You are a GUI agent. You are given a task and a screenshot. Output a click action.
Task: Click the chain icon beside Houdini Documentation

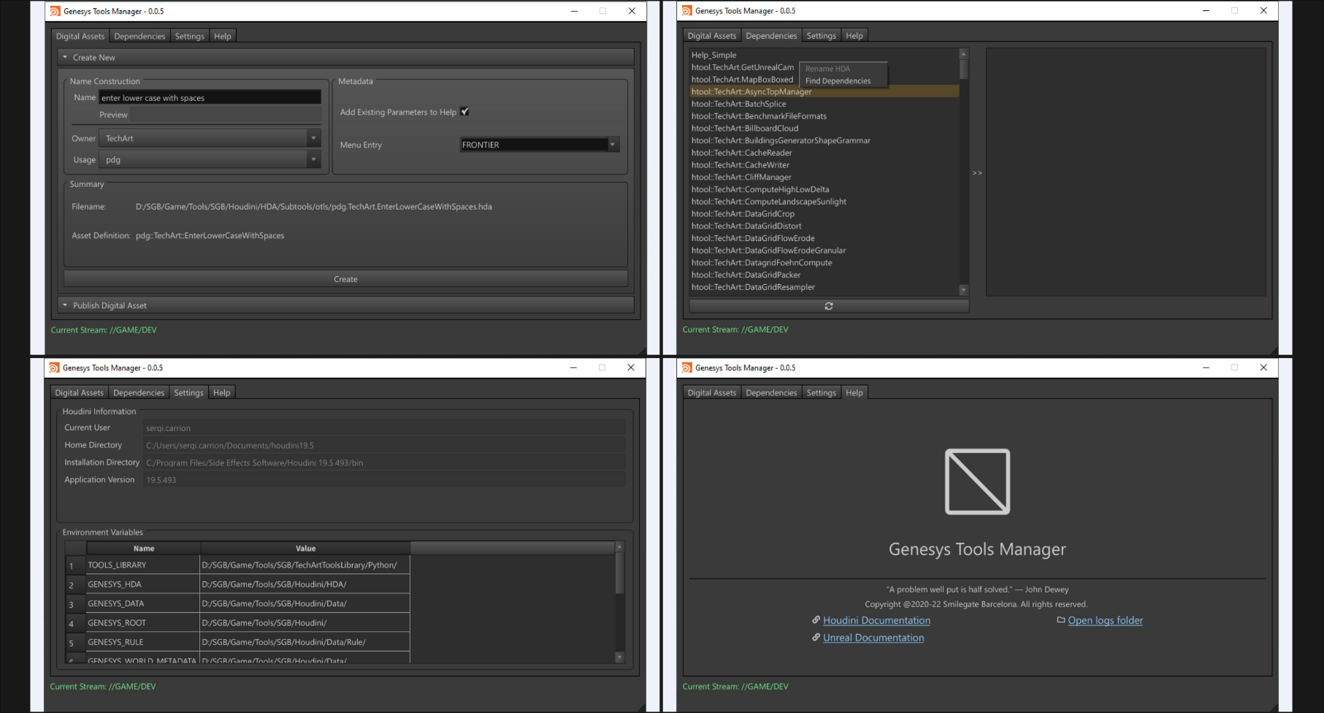[x=816, y=619]
